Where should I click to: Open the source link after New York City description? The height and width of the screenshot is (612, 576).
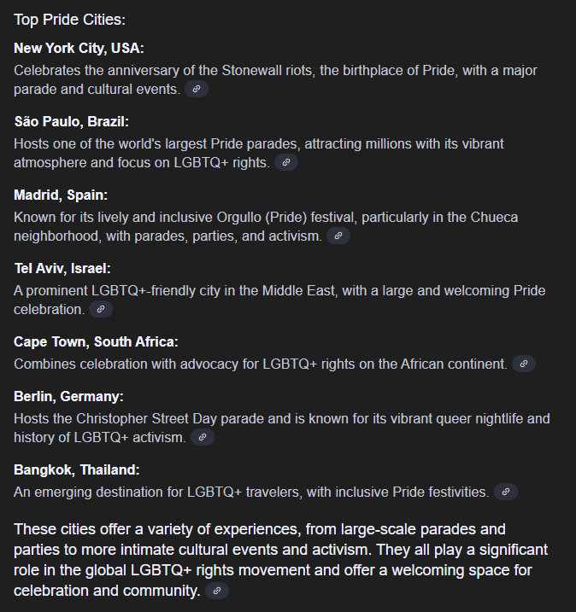pos(197,89)
